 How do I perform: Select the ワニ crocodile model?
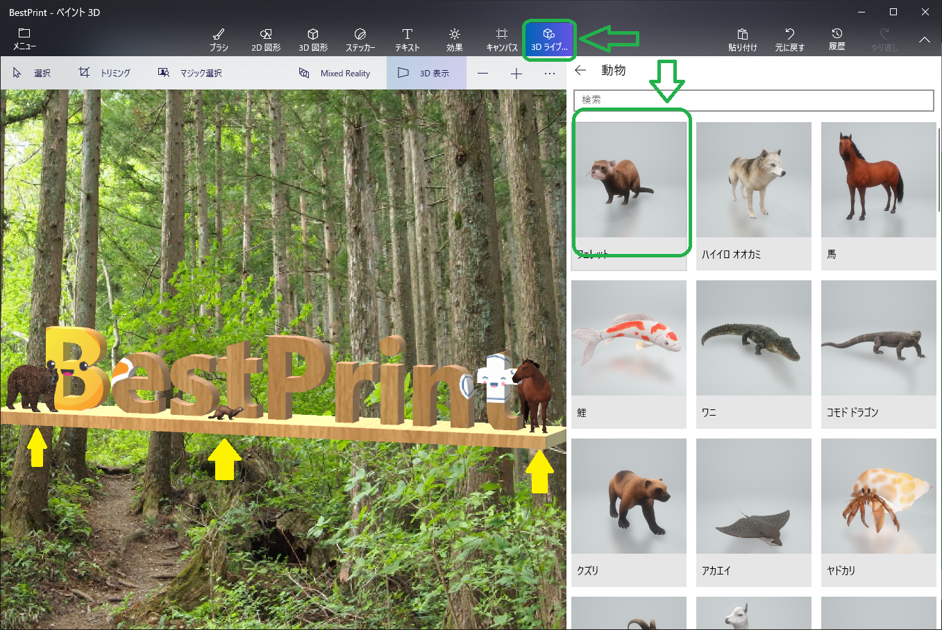754,354
